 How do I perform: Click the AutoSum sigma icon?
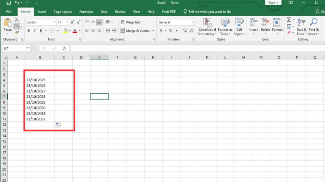pos(289,20)
